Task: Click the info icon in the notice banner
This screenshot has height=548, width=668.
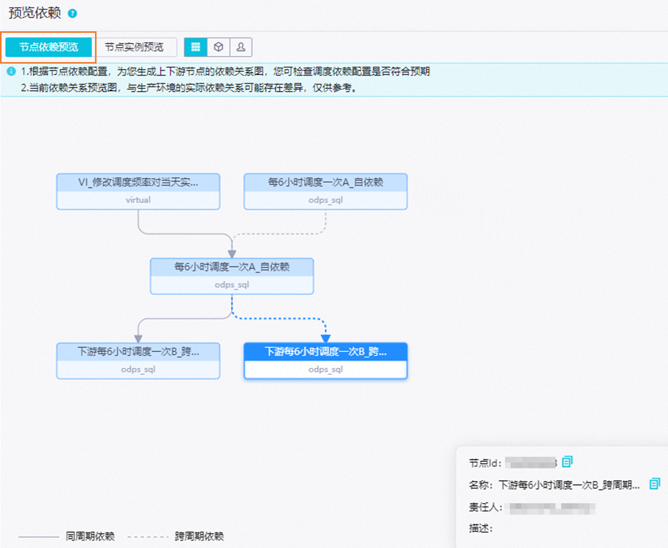Action: click(x=11, y=71)
